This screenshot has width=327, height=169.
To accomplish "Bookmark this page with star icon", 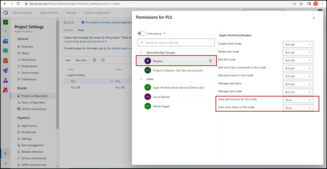I will 301,4.
